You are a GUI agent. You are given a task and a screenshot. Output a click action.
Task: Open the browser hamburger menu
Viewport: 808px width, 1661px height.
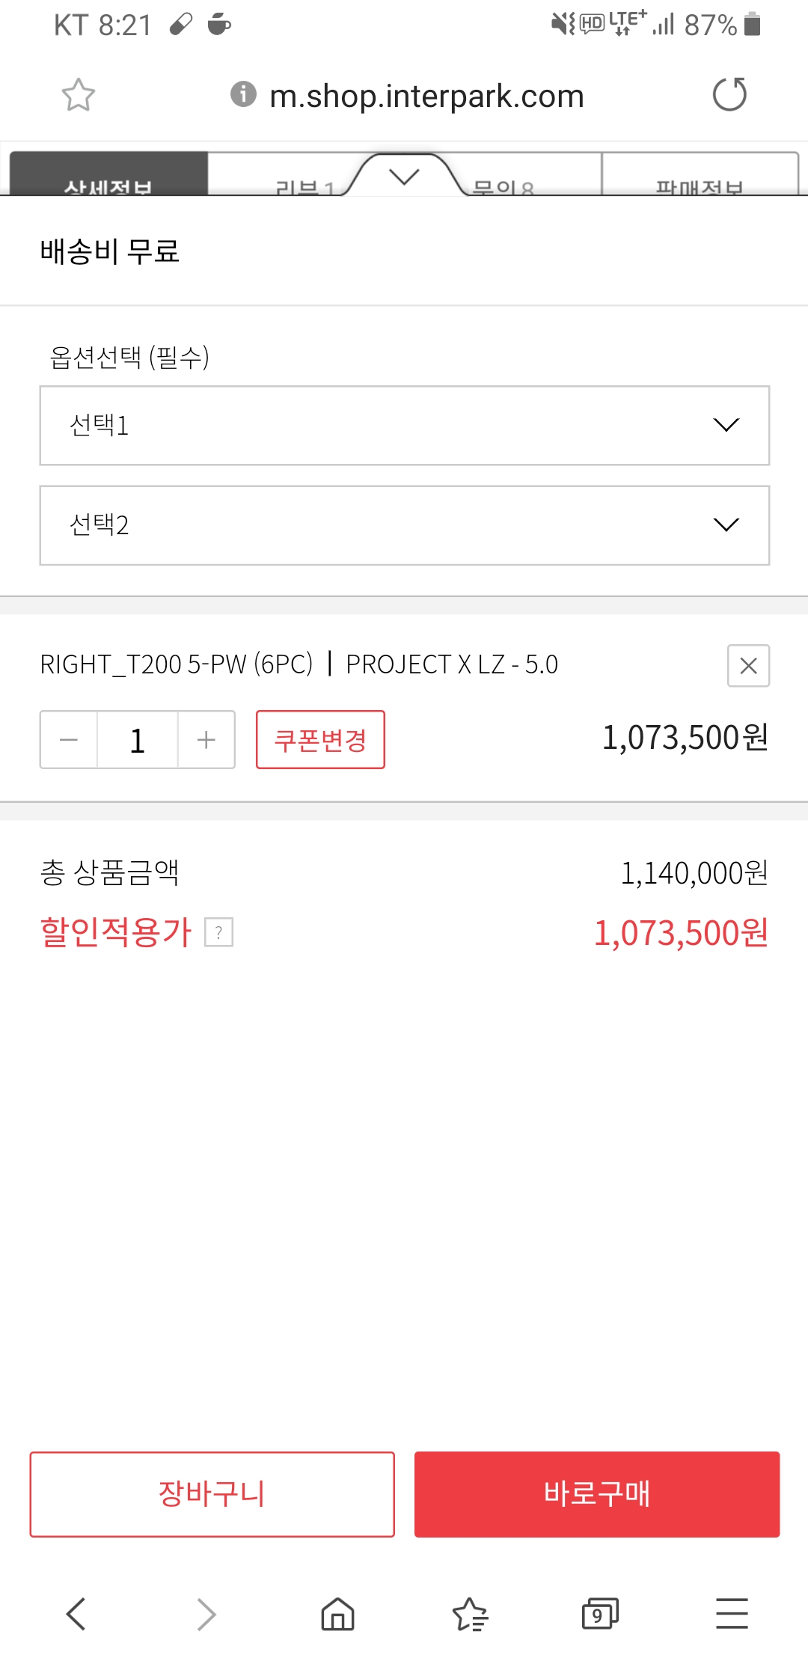click(732, 1614)
